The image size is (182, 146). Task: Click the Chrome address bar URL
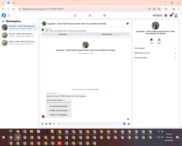[43, 9]
